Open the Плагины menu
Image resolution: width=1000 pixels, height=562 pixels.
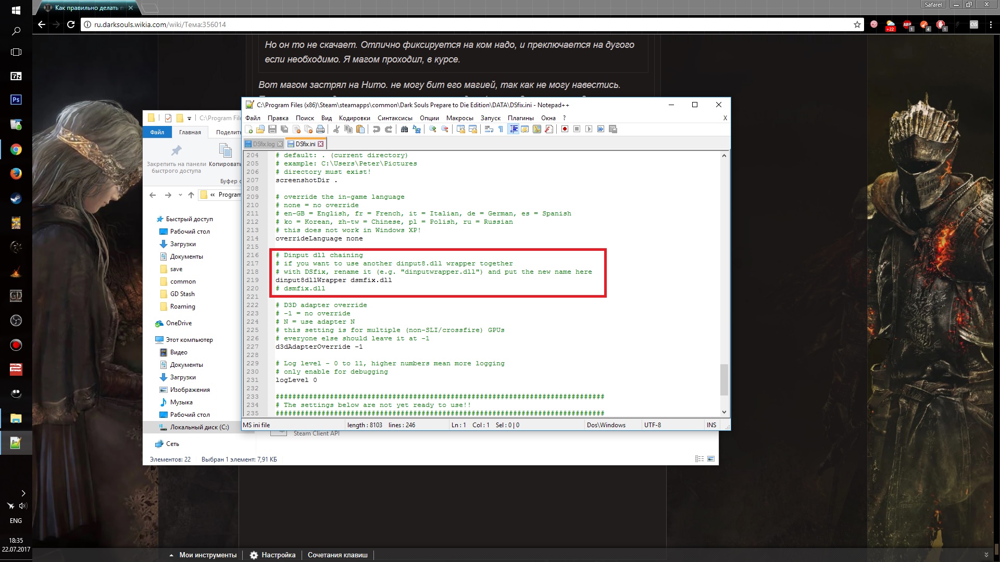[521, 118]
